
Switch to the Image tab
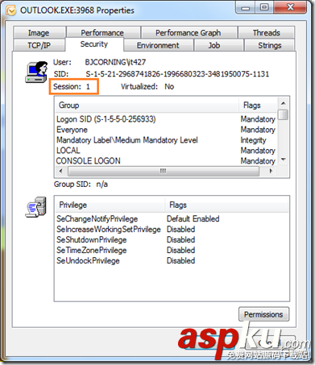[39, 33]
